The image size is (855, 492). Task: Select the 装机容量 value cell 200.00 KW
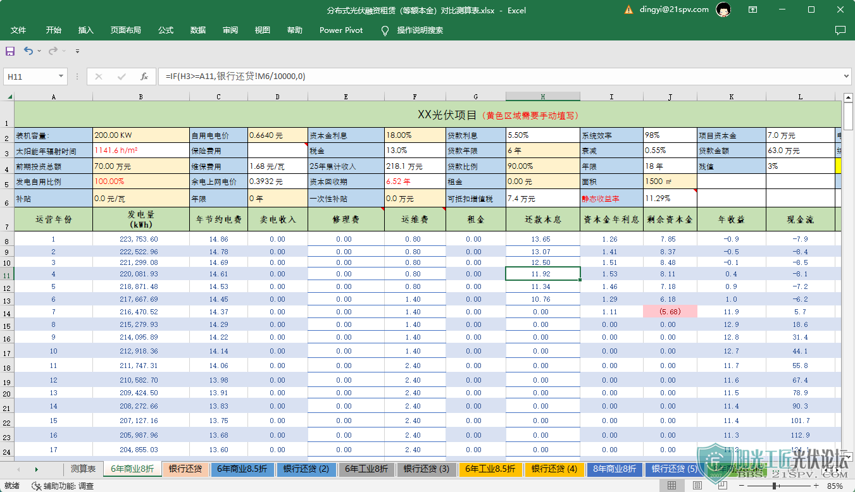pos(141,135)
